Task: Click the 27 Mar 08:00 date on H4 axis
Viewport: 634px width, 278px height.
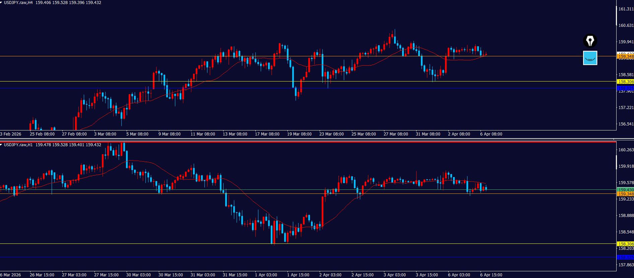Action: (x=396, y=134)
